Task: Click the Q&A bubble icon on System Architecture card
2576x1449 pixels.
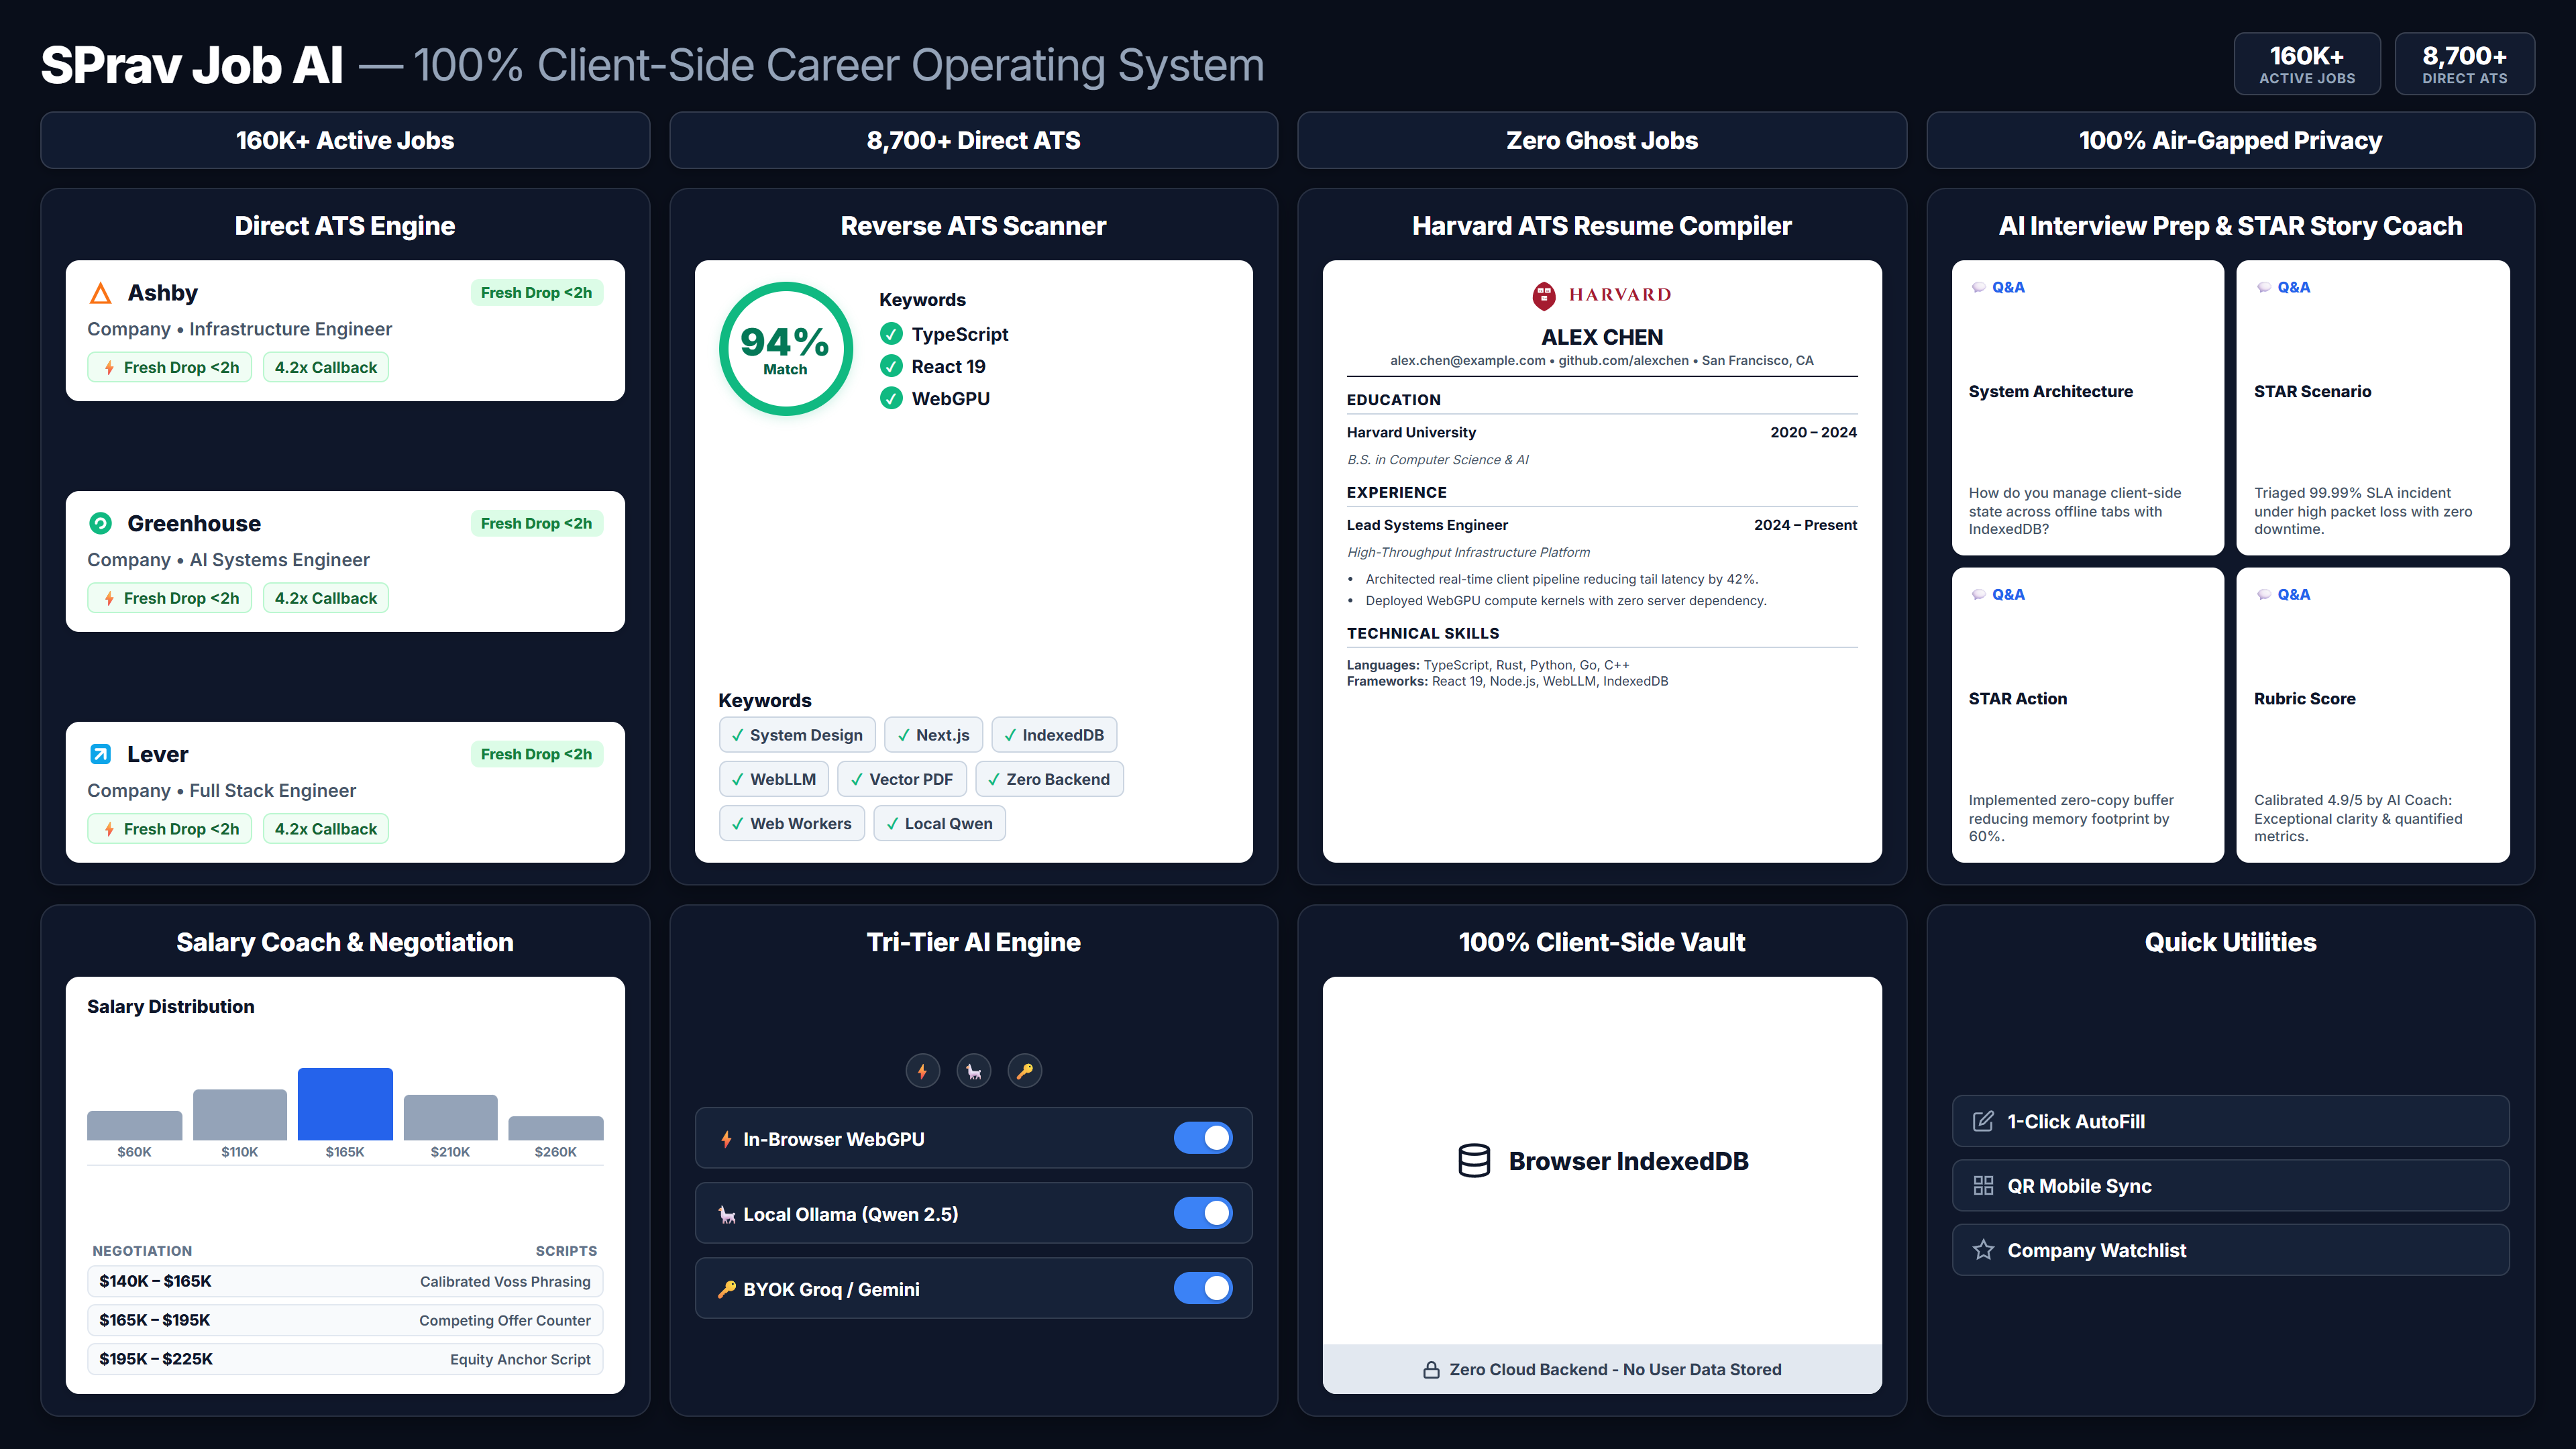Action: (x=1978, y=287)
